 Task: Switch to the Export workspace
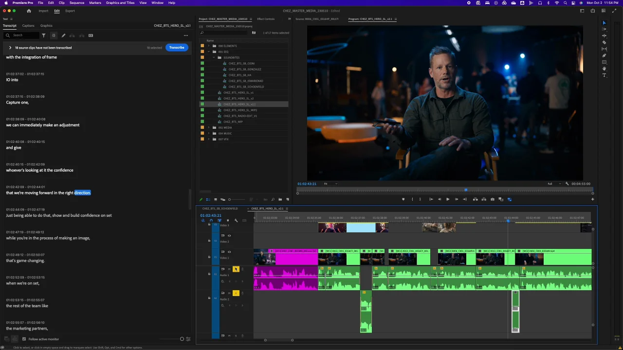tap(70, 11)
